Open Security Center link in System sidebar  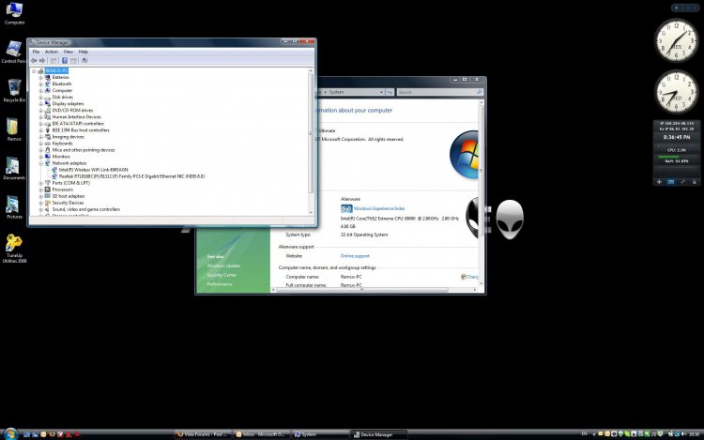[222, 275]
